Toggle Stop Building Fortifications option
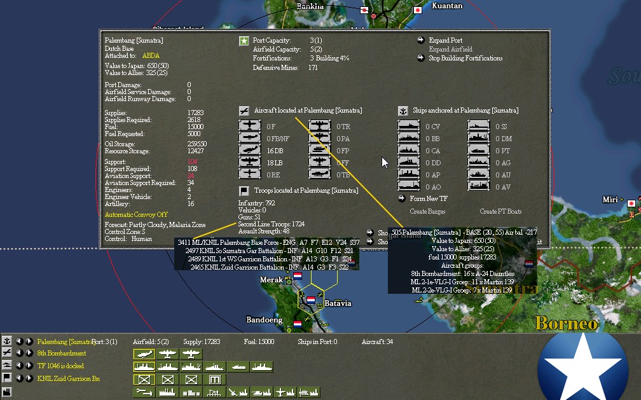Screen dimensions: 641x400 coord(465,58)
